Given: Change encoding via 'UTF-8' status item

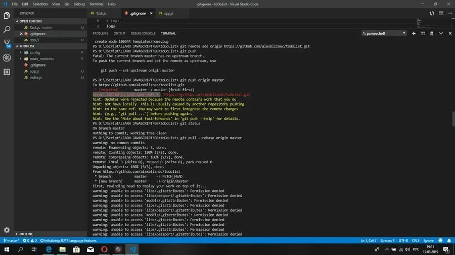Looking at the screenshot, I should point(403,240).
